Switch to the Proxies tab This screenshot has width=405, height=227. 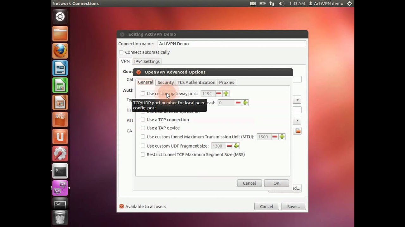click(x=227, y=82)
